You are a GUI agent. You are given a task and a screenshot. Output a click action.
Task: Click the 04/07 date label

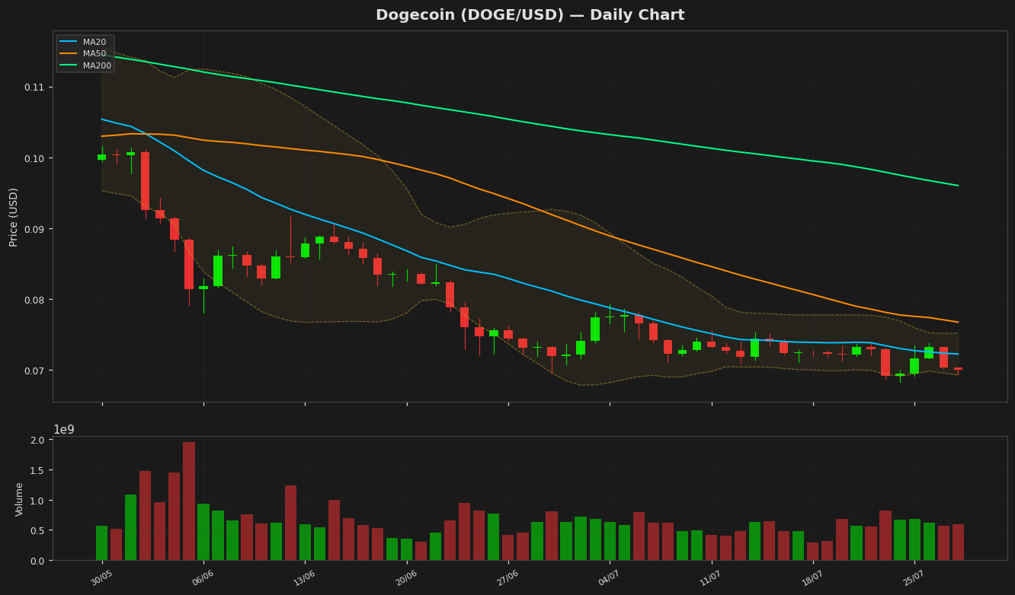[x=609, y=578]
